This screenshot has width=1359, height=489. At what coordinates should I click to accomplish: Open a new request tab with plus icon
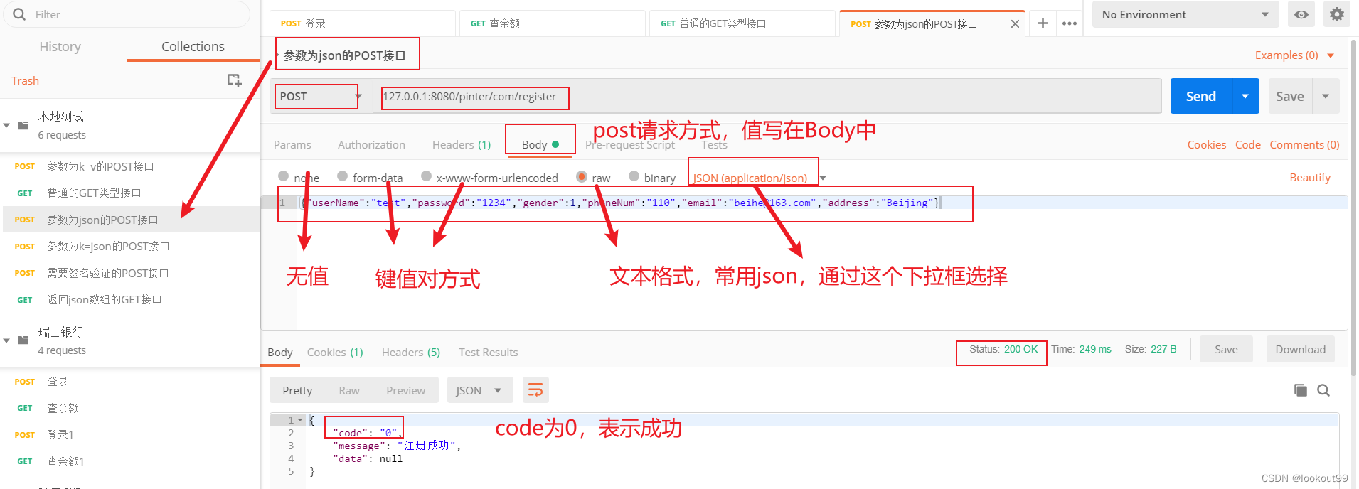[1043, 23]
